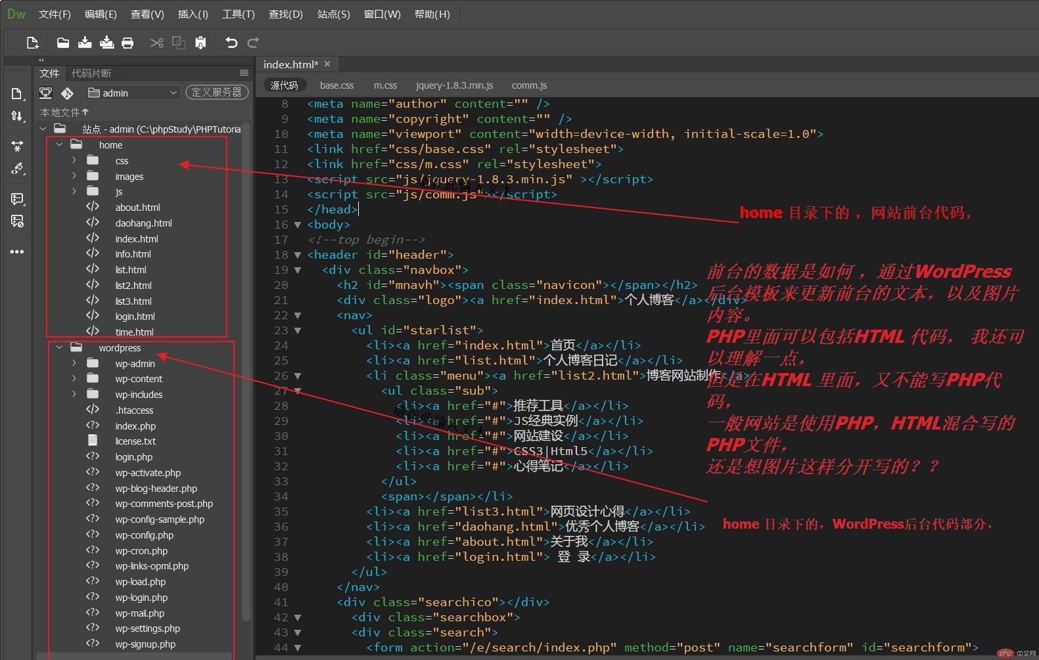Click the Git diamond icon in Files panel
The image size is (1039, 660).
[67, 93]
